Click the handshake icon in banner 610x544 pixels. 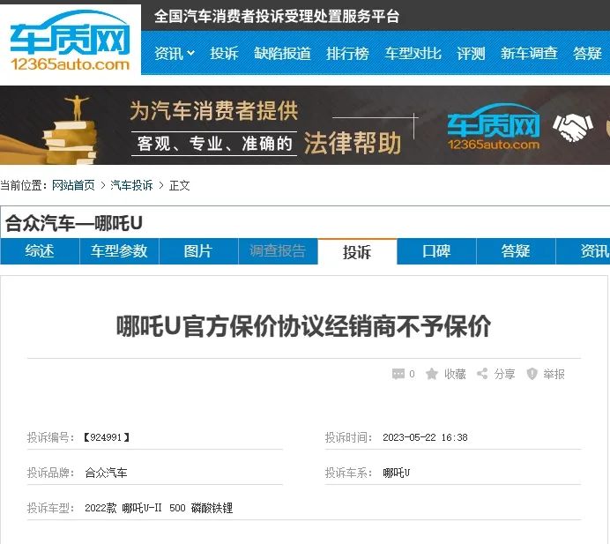tap(572, 128)
